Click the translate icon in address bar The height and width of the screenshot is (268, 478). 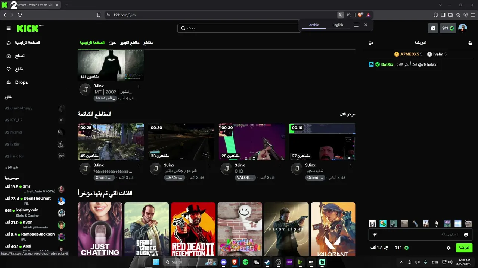coord(340,15)
